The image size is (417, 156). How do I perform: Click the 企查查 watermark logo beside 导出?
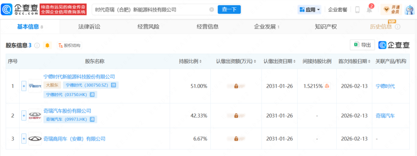[x=394, y=45]
